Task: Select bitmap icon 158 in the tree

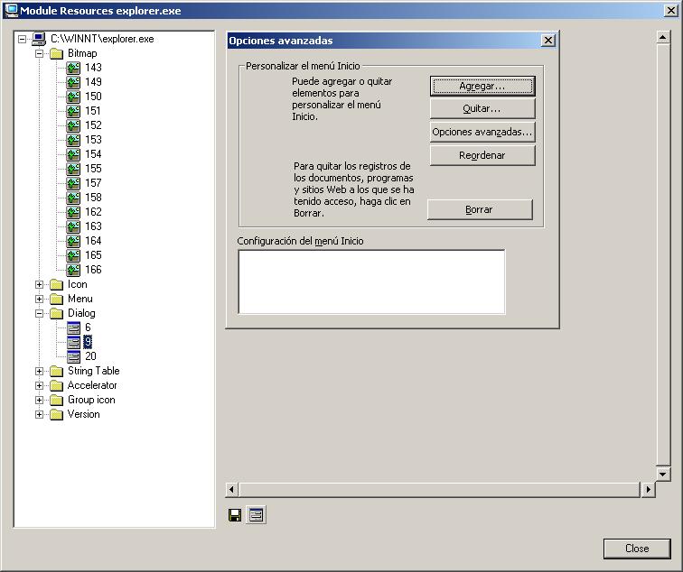Action: (73, 198)
